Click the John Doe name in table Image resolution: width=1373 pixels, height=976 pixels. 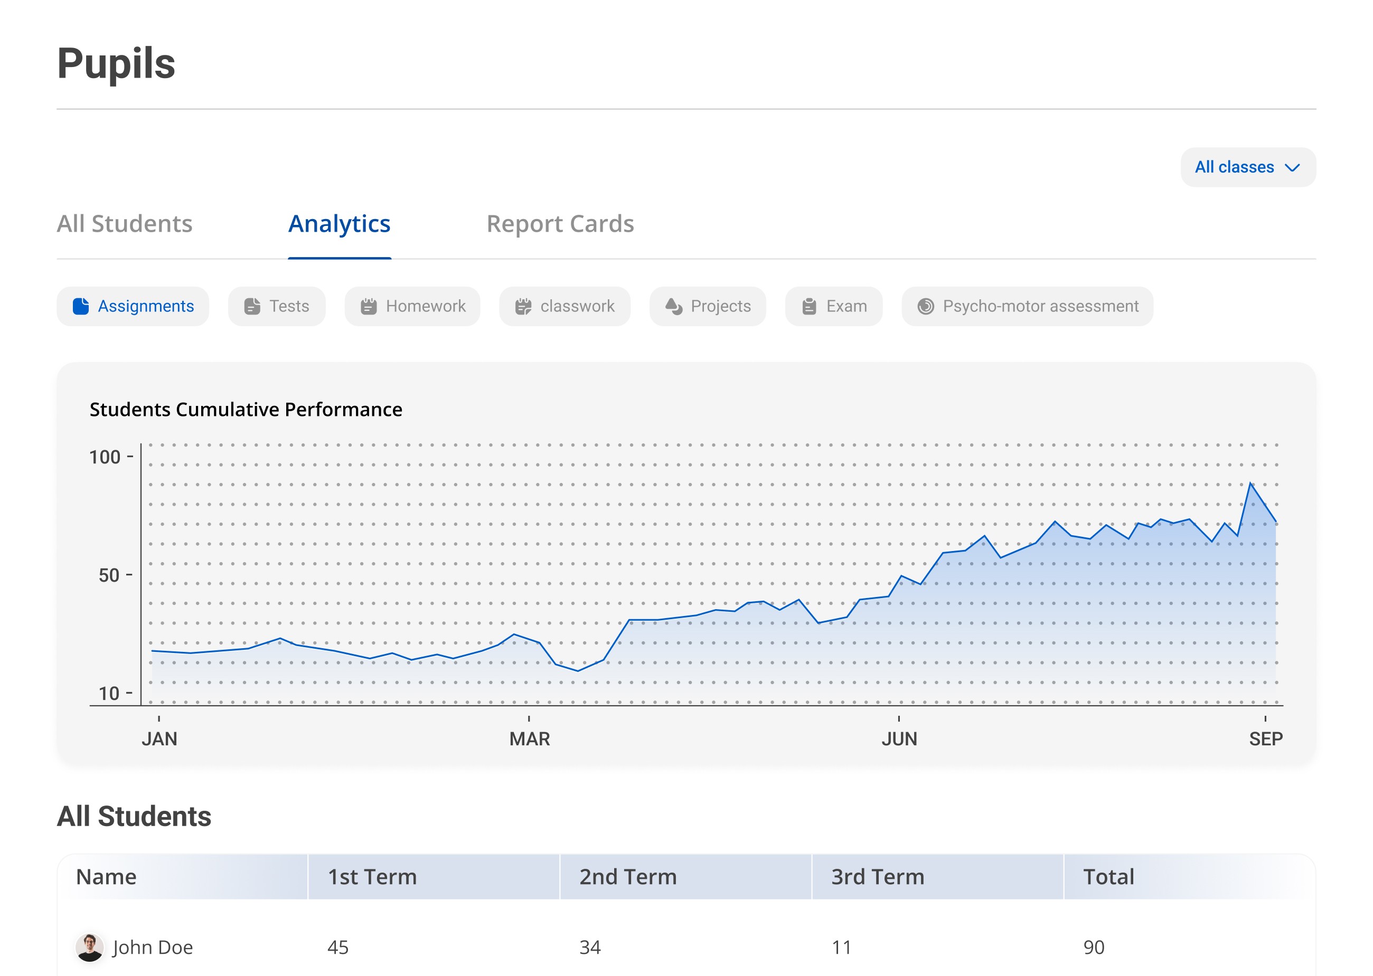(153, 947)
